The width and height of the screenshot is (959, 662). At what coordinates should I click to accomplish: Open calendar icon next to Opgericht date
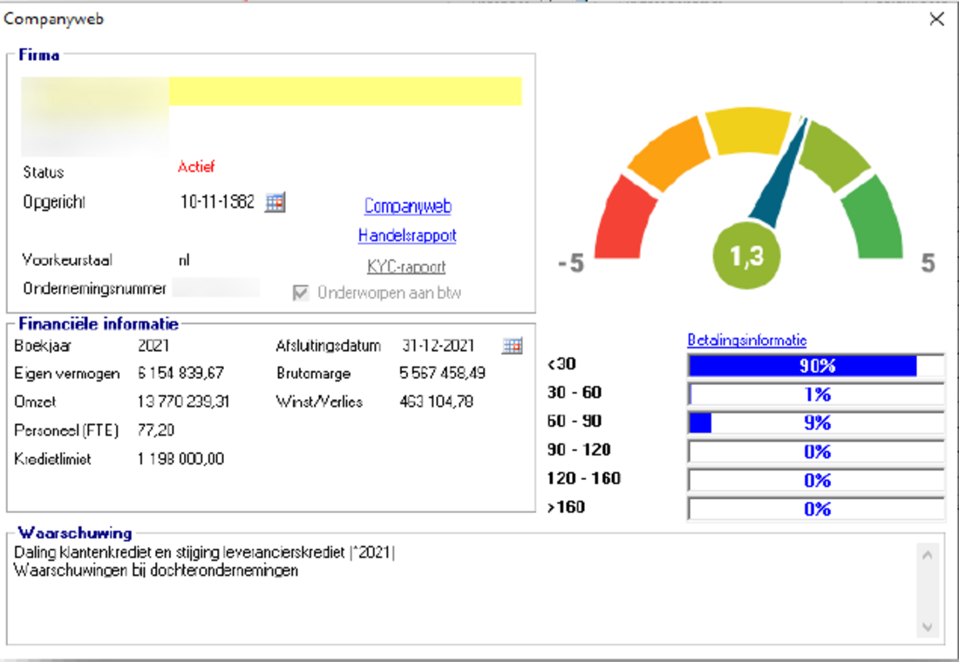[275, 203]
